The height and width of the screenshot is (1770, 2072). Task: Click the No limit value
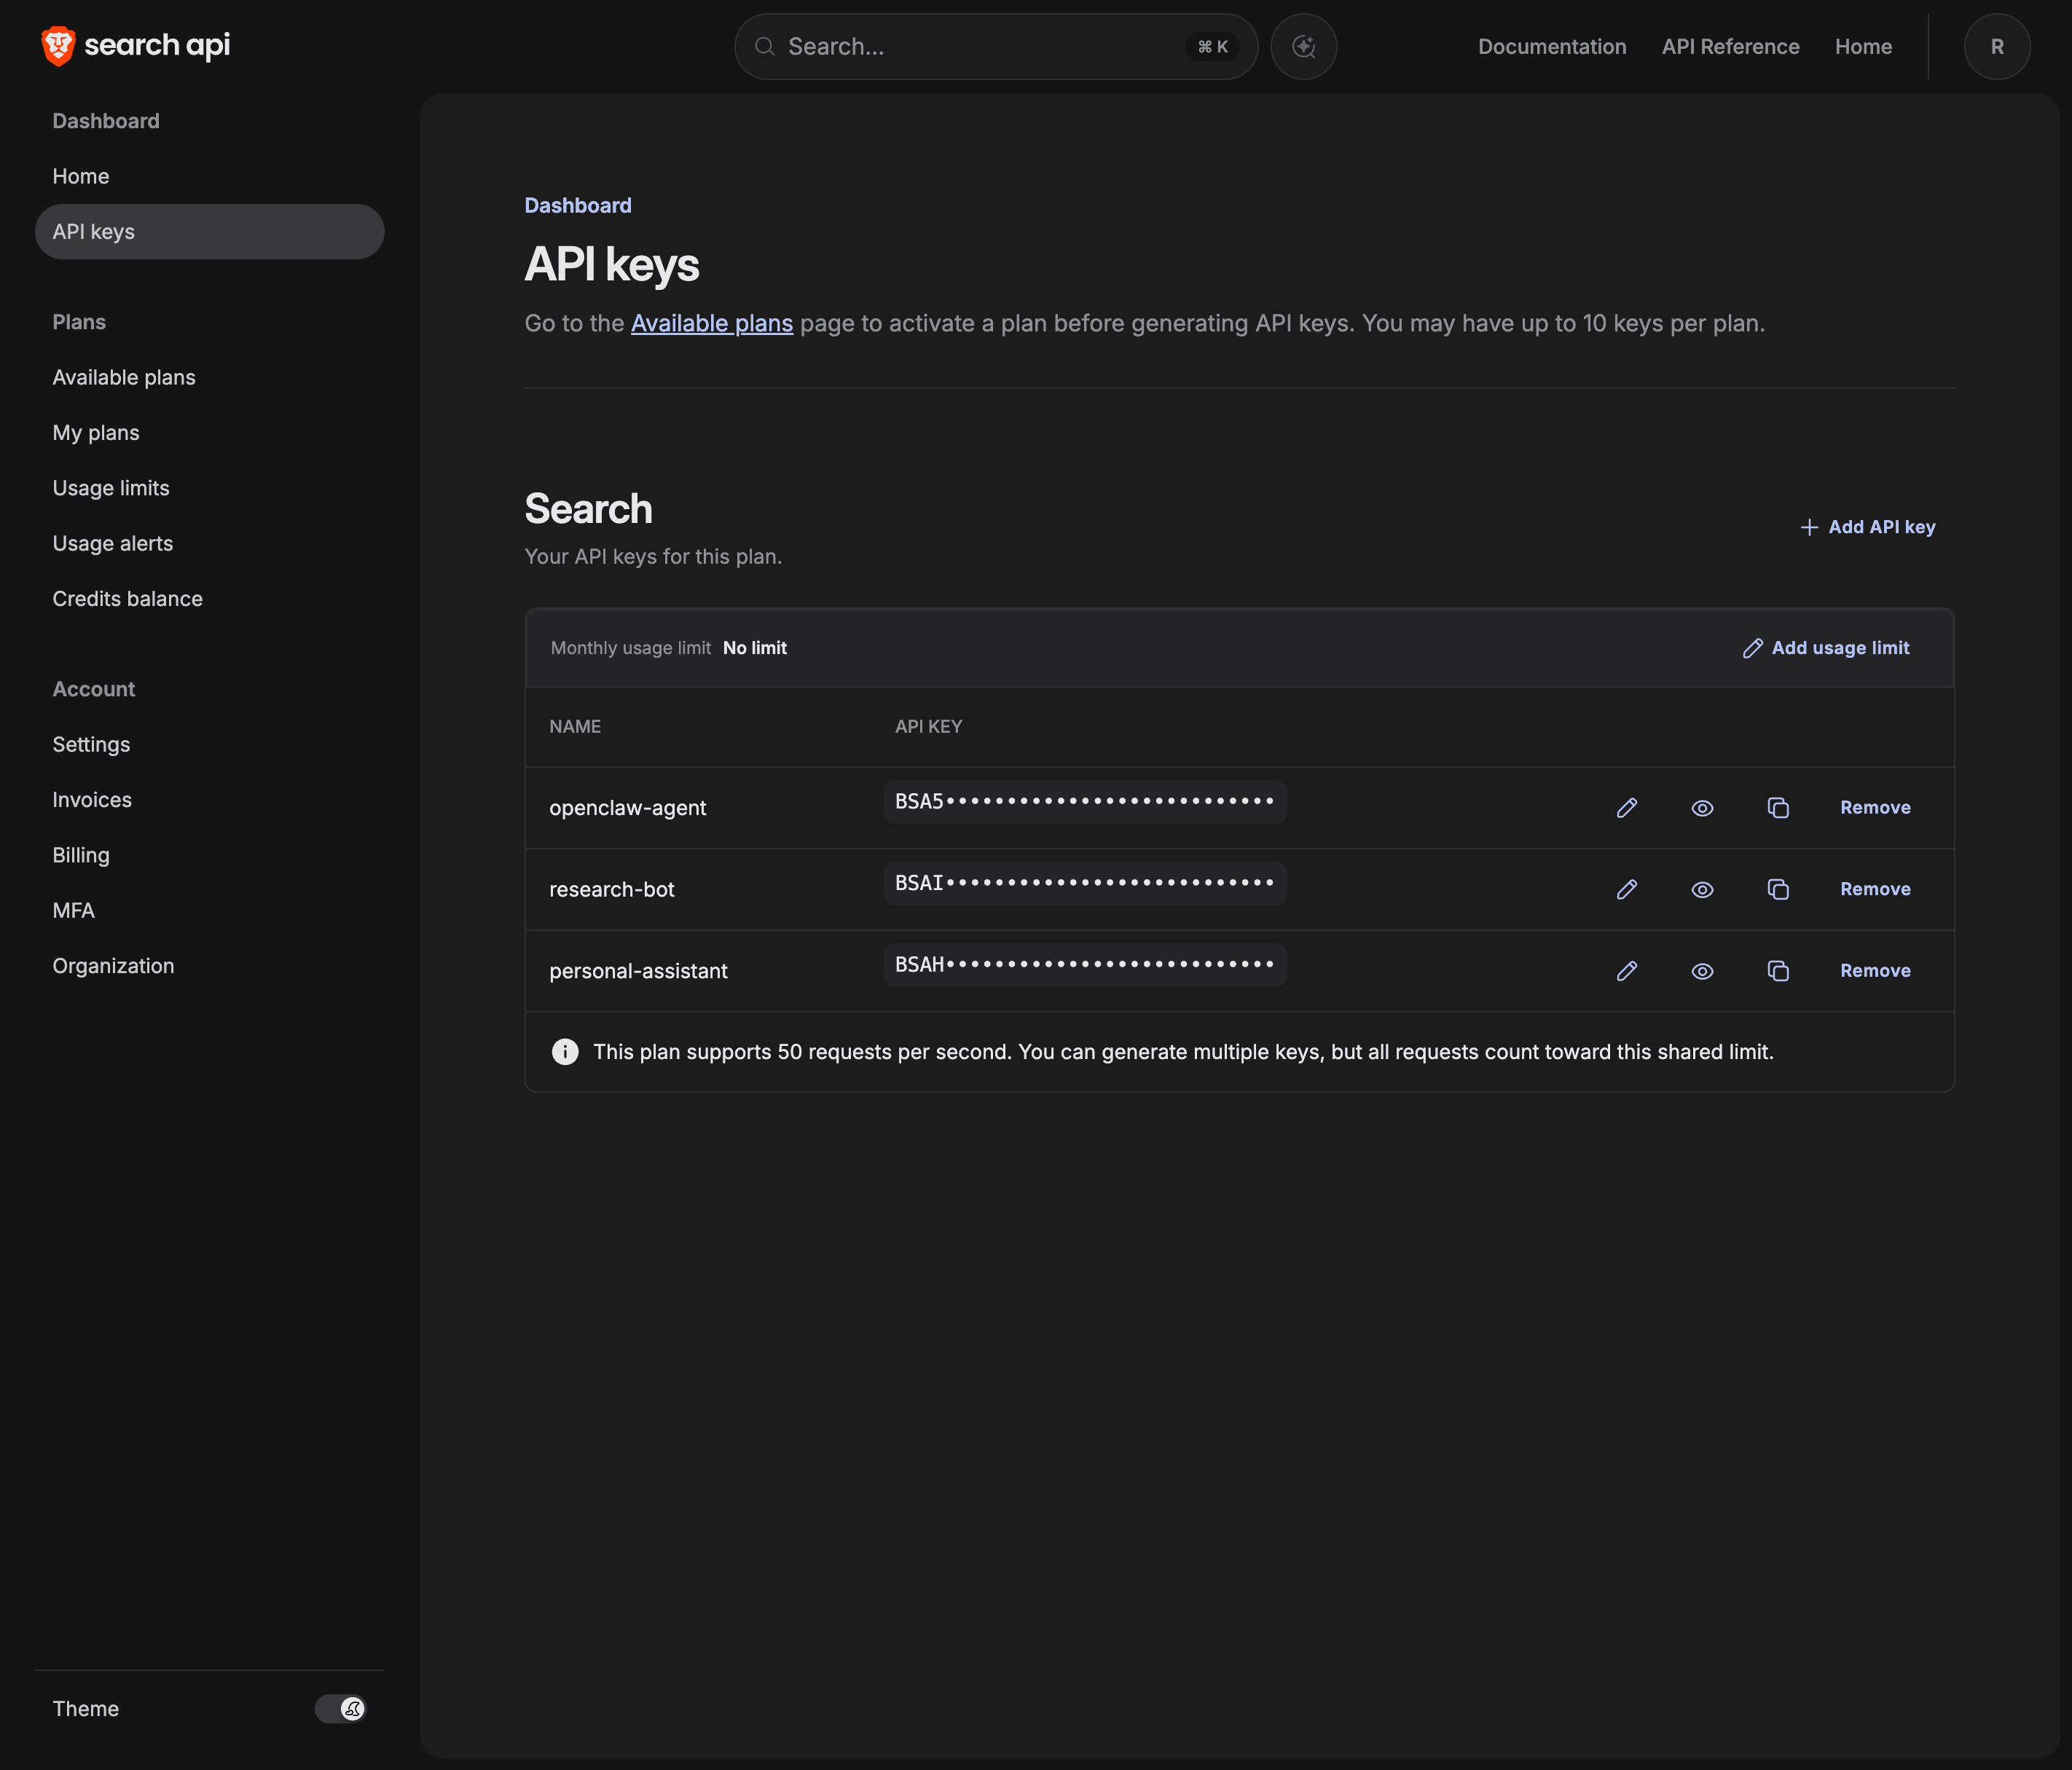click(755, 648)
